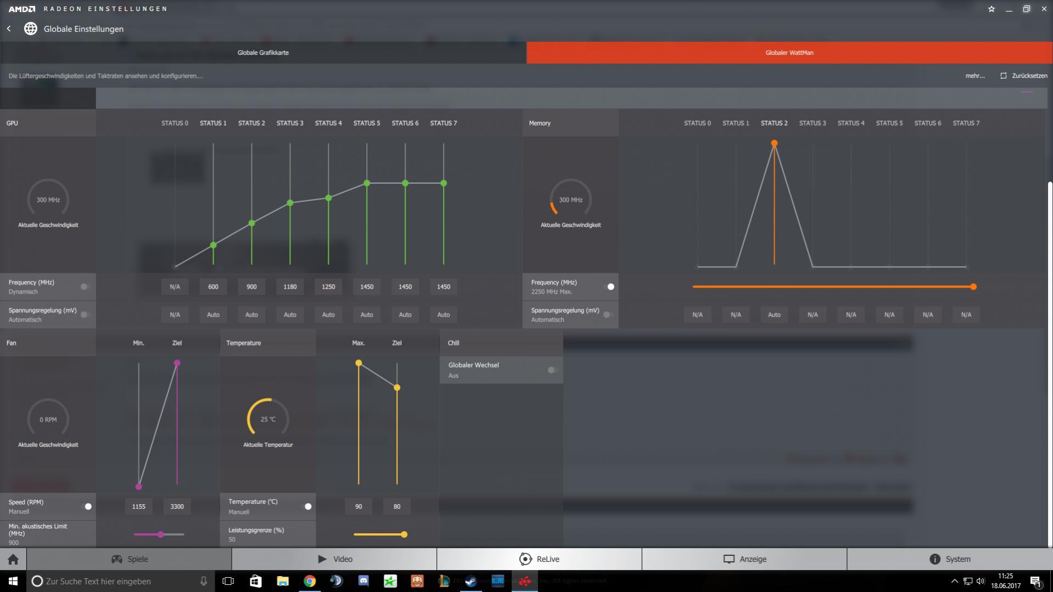Open Task View in the taskbar
This screenshot has height=592, width=1053.
[228, 581]
